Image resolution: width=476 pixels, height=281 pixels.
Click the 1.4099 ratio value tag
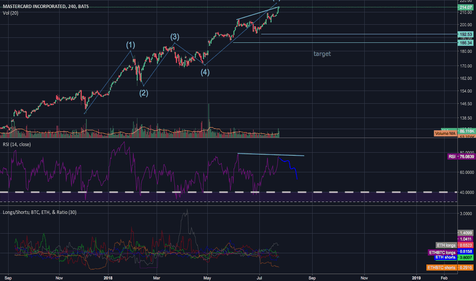tap(465, 233)
